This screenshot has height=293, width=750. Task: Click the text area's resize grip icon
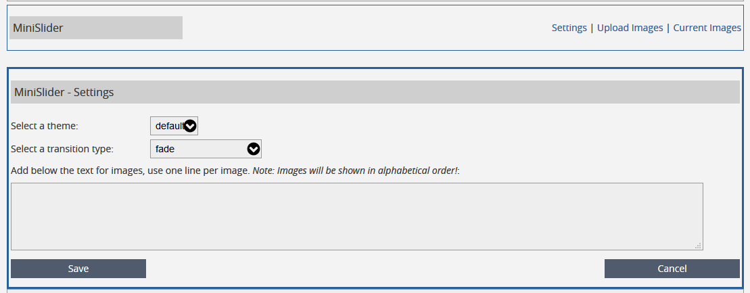[x=699, y=246]
